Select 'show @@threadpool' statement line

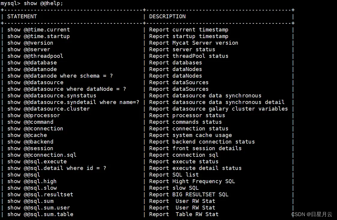(35, 56)
